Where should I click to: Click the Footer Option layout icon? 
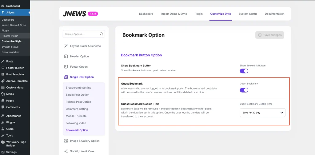pos(66,67)
